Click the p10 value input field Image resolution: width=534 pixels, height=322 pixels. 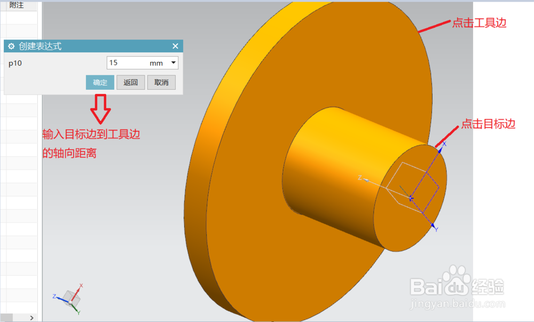click(128, 62)
